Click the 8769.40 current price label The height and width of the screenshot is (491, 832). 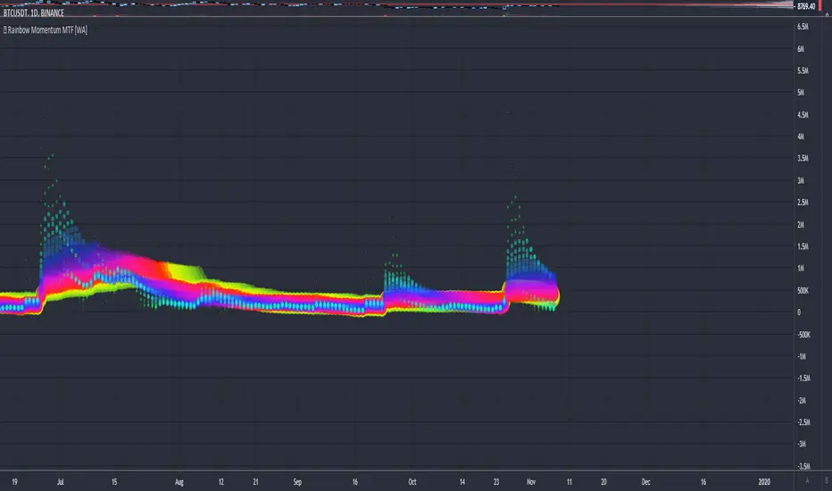pyautogui.click(x=806, y=6)
